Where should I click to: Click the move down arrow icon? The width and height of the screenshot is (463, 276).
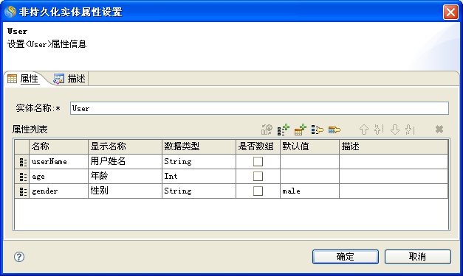pos(395,130)
